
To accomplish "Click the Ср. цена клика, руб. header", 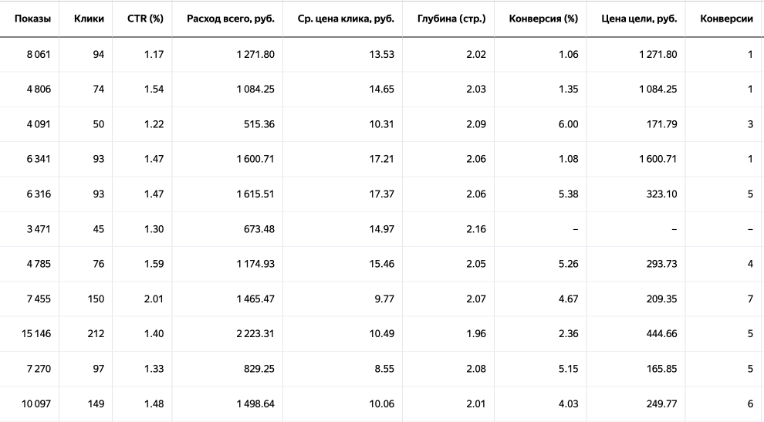I will pos(346,19).
